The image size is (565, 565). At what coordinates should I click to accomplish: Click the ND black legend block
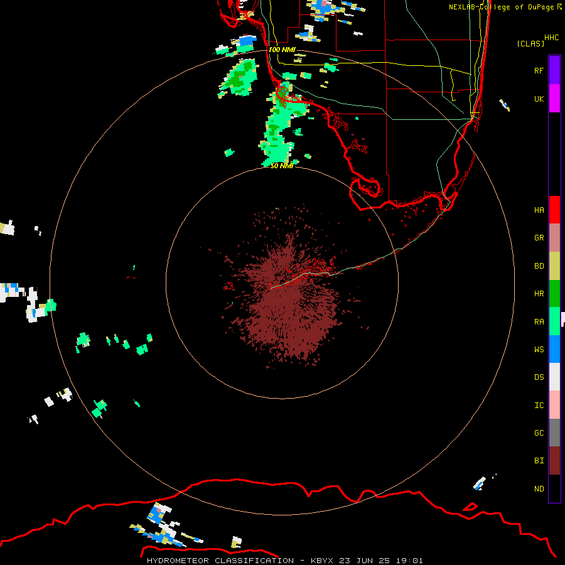554,488
